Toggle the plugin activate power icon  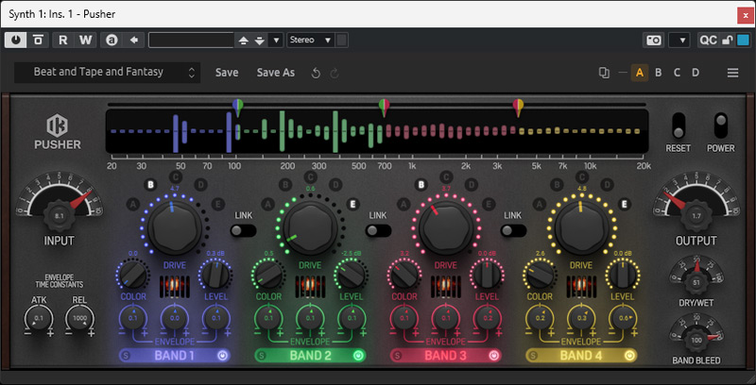tap(16, 40)
